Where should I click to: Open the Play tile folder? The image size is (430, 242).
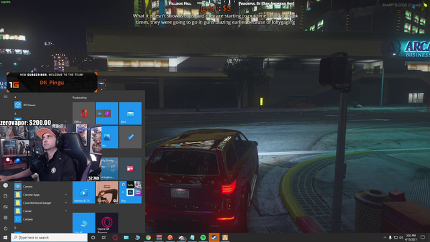click(x=130, y=192)
